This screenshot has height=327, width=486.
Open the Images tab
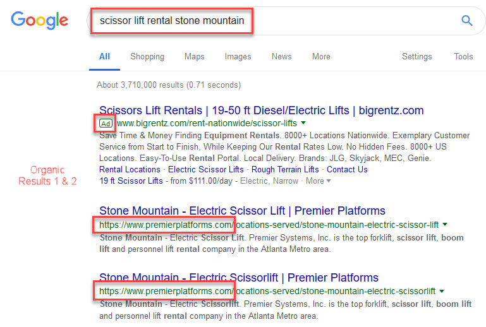(238, 57)
